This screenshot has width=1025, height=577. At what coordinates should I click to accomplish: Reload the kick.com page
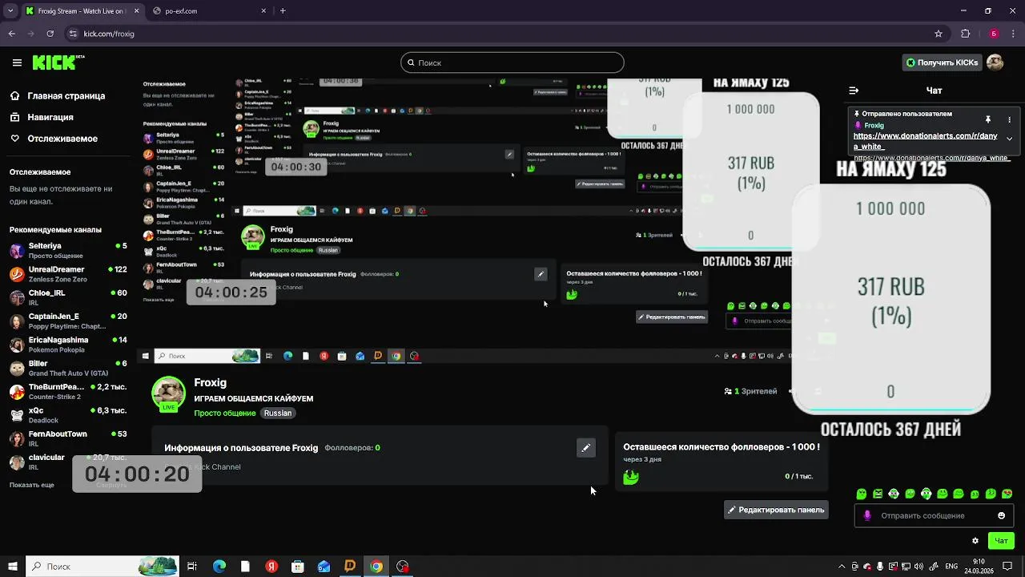pos(50,34)
